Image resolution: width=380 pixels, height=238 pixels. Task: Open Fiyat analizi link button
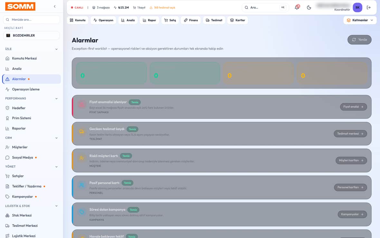pos(353,107)
